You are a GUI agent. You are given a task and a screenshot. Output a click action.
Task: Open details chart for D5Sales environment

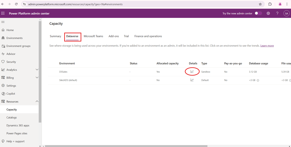coord(192,72)
